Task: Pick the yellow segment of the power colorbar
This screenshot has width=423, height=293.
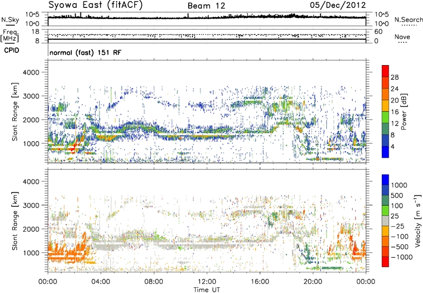Action: point(385,106)
